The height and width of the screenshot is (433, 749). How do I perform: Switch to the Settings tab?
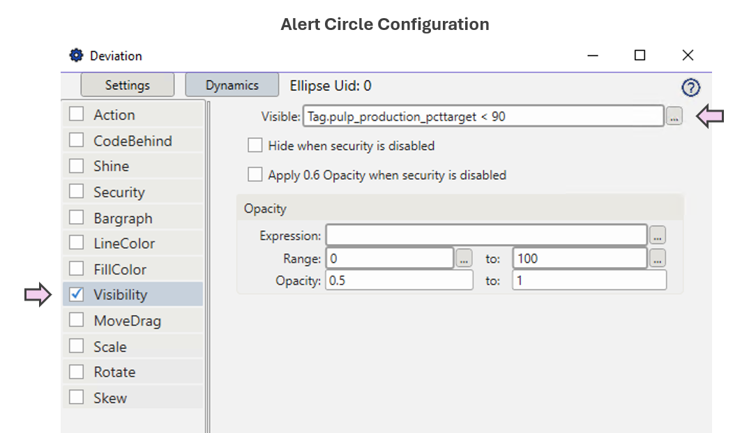pos(128,85)
